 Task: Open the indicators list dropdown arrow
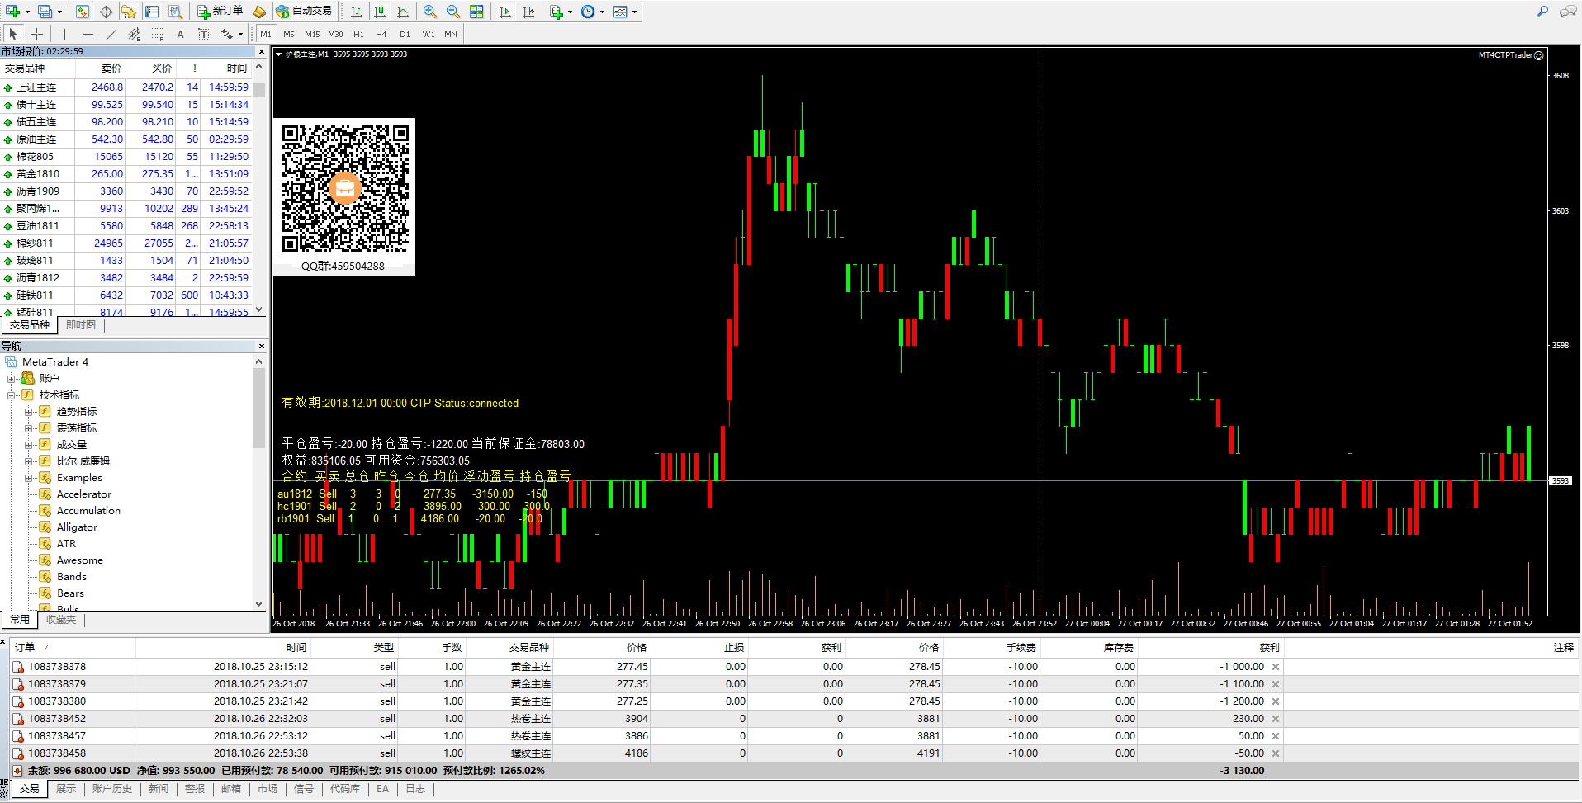(570, 12)
